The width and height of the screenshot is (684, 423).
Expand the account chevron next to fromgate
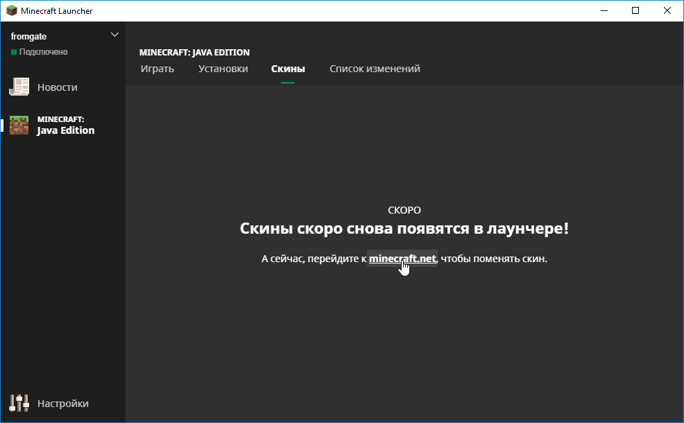point(114,35)
